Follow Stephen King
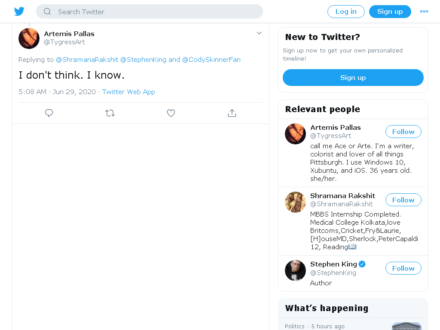The height and width of the screenshot is (330, 440). pos(403,268)
